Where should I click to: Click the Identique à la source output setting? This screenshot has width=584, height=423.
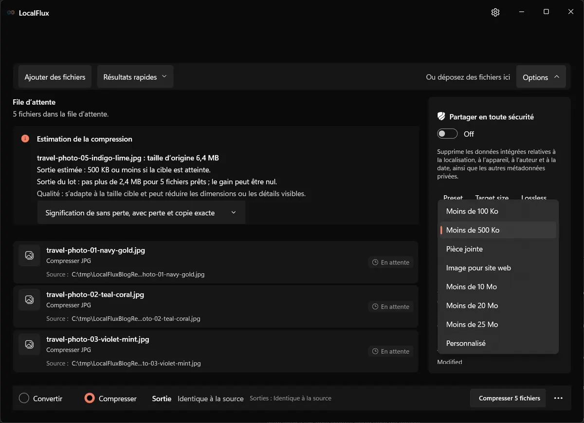point(210,399)
